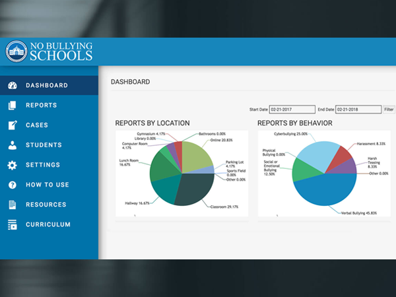
Task: Click the Cases edit-note icon
Action: coord(13,125)
